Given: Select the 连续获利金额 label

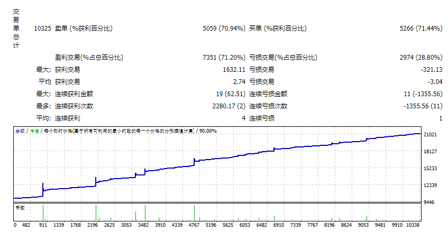Looking at the screenshot, I should point(74,94).
